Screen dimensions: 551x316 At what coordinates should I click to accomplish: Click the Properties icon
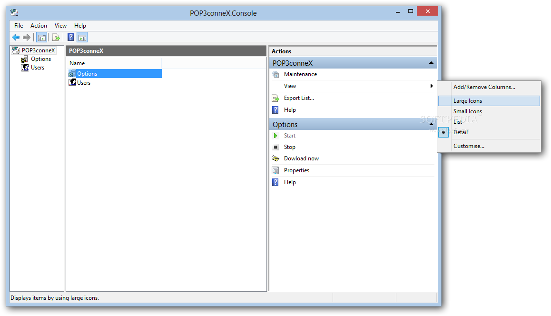tap(276, 170)
